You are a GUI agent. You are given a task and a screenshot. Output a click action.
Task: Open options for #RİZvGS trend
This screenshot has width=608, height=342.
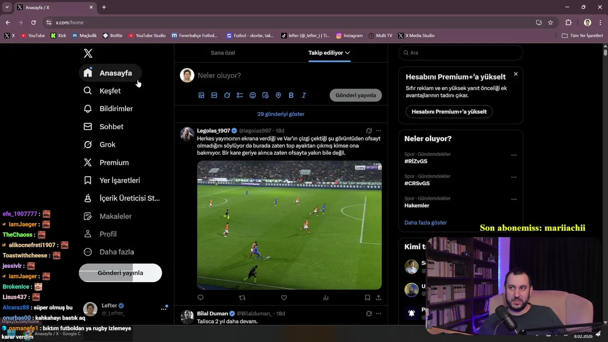click(514, 155)
